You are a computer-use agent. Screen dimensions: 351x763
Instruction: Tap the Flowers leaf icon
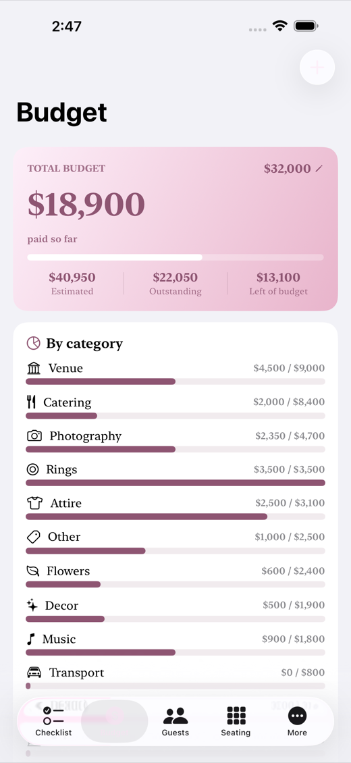32,571
